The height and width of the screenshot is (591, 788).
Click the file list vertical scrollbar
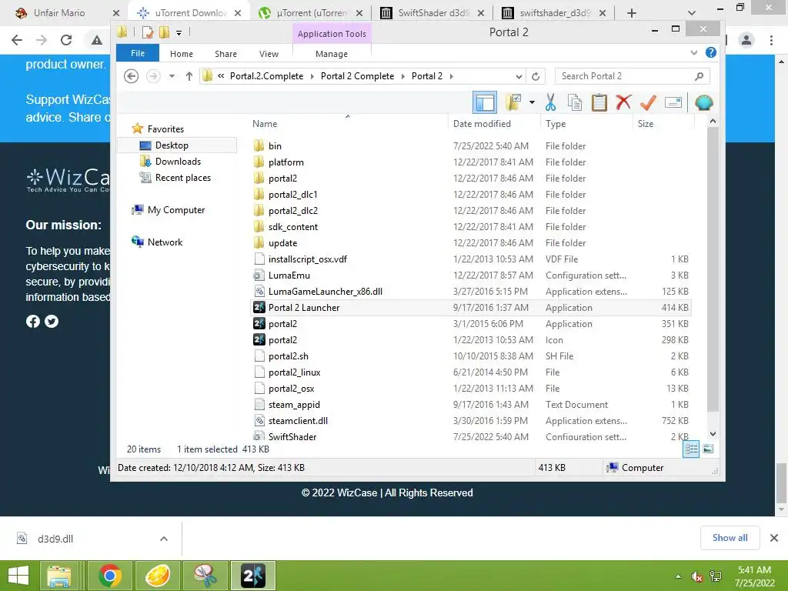coord(712,269)
